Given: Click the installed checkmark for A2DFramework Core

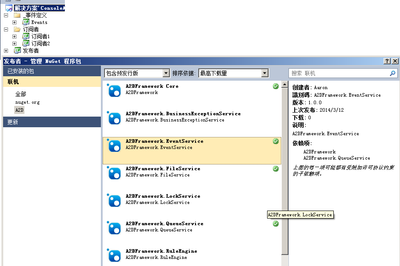Looking at the screenshot, I should tap(276, 86).
